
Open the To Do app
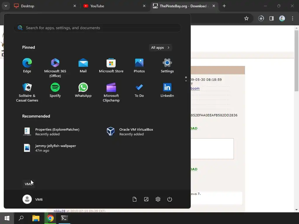coord(139,90)
